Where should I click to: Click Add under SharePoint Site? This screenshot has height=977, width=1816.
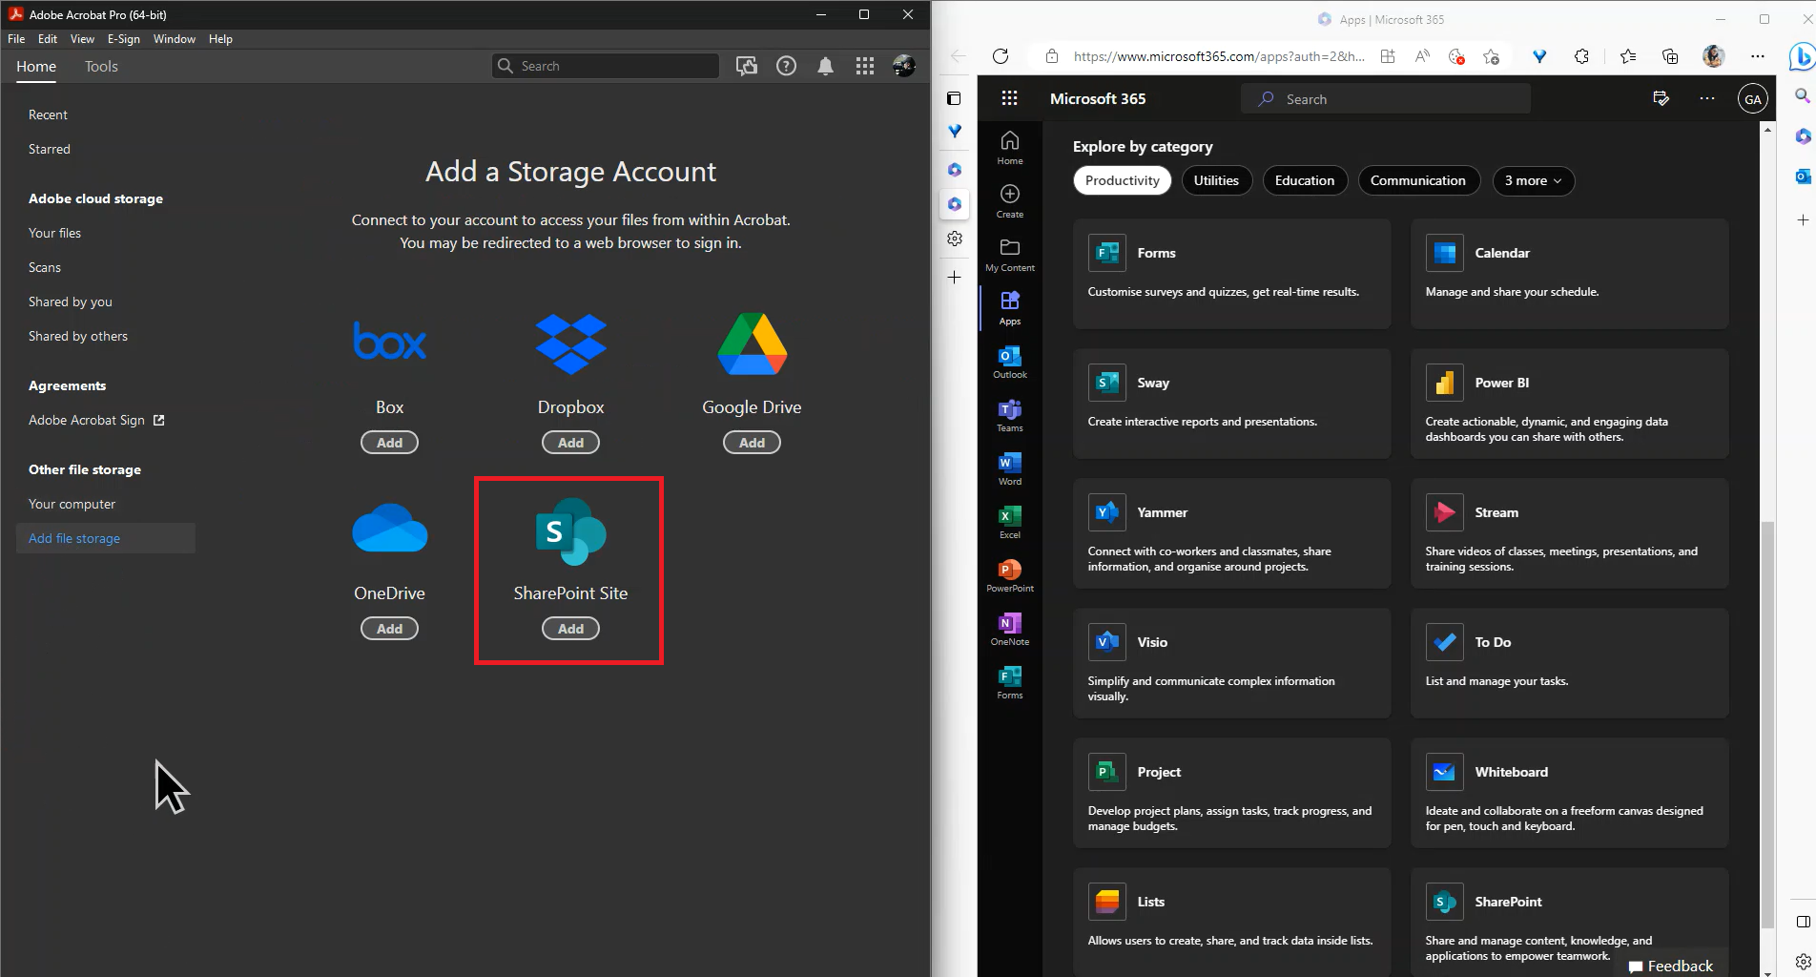570,629
